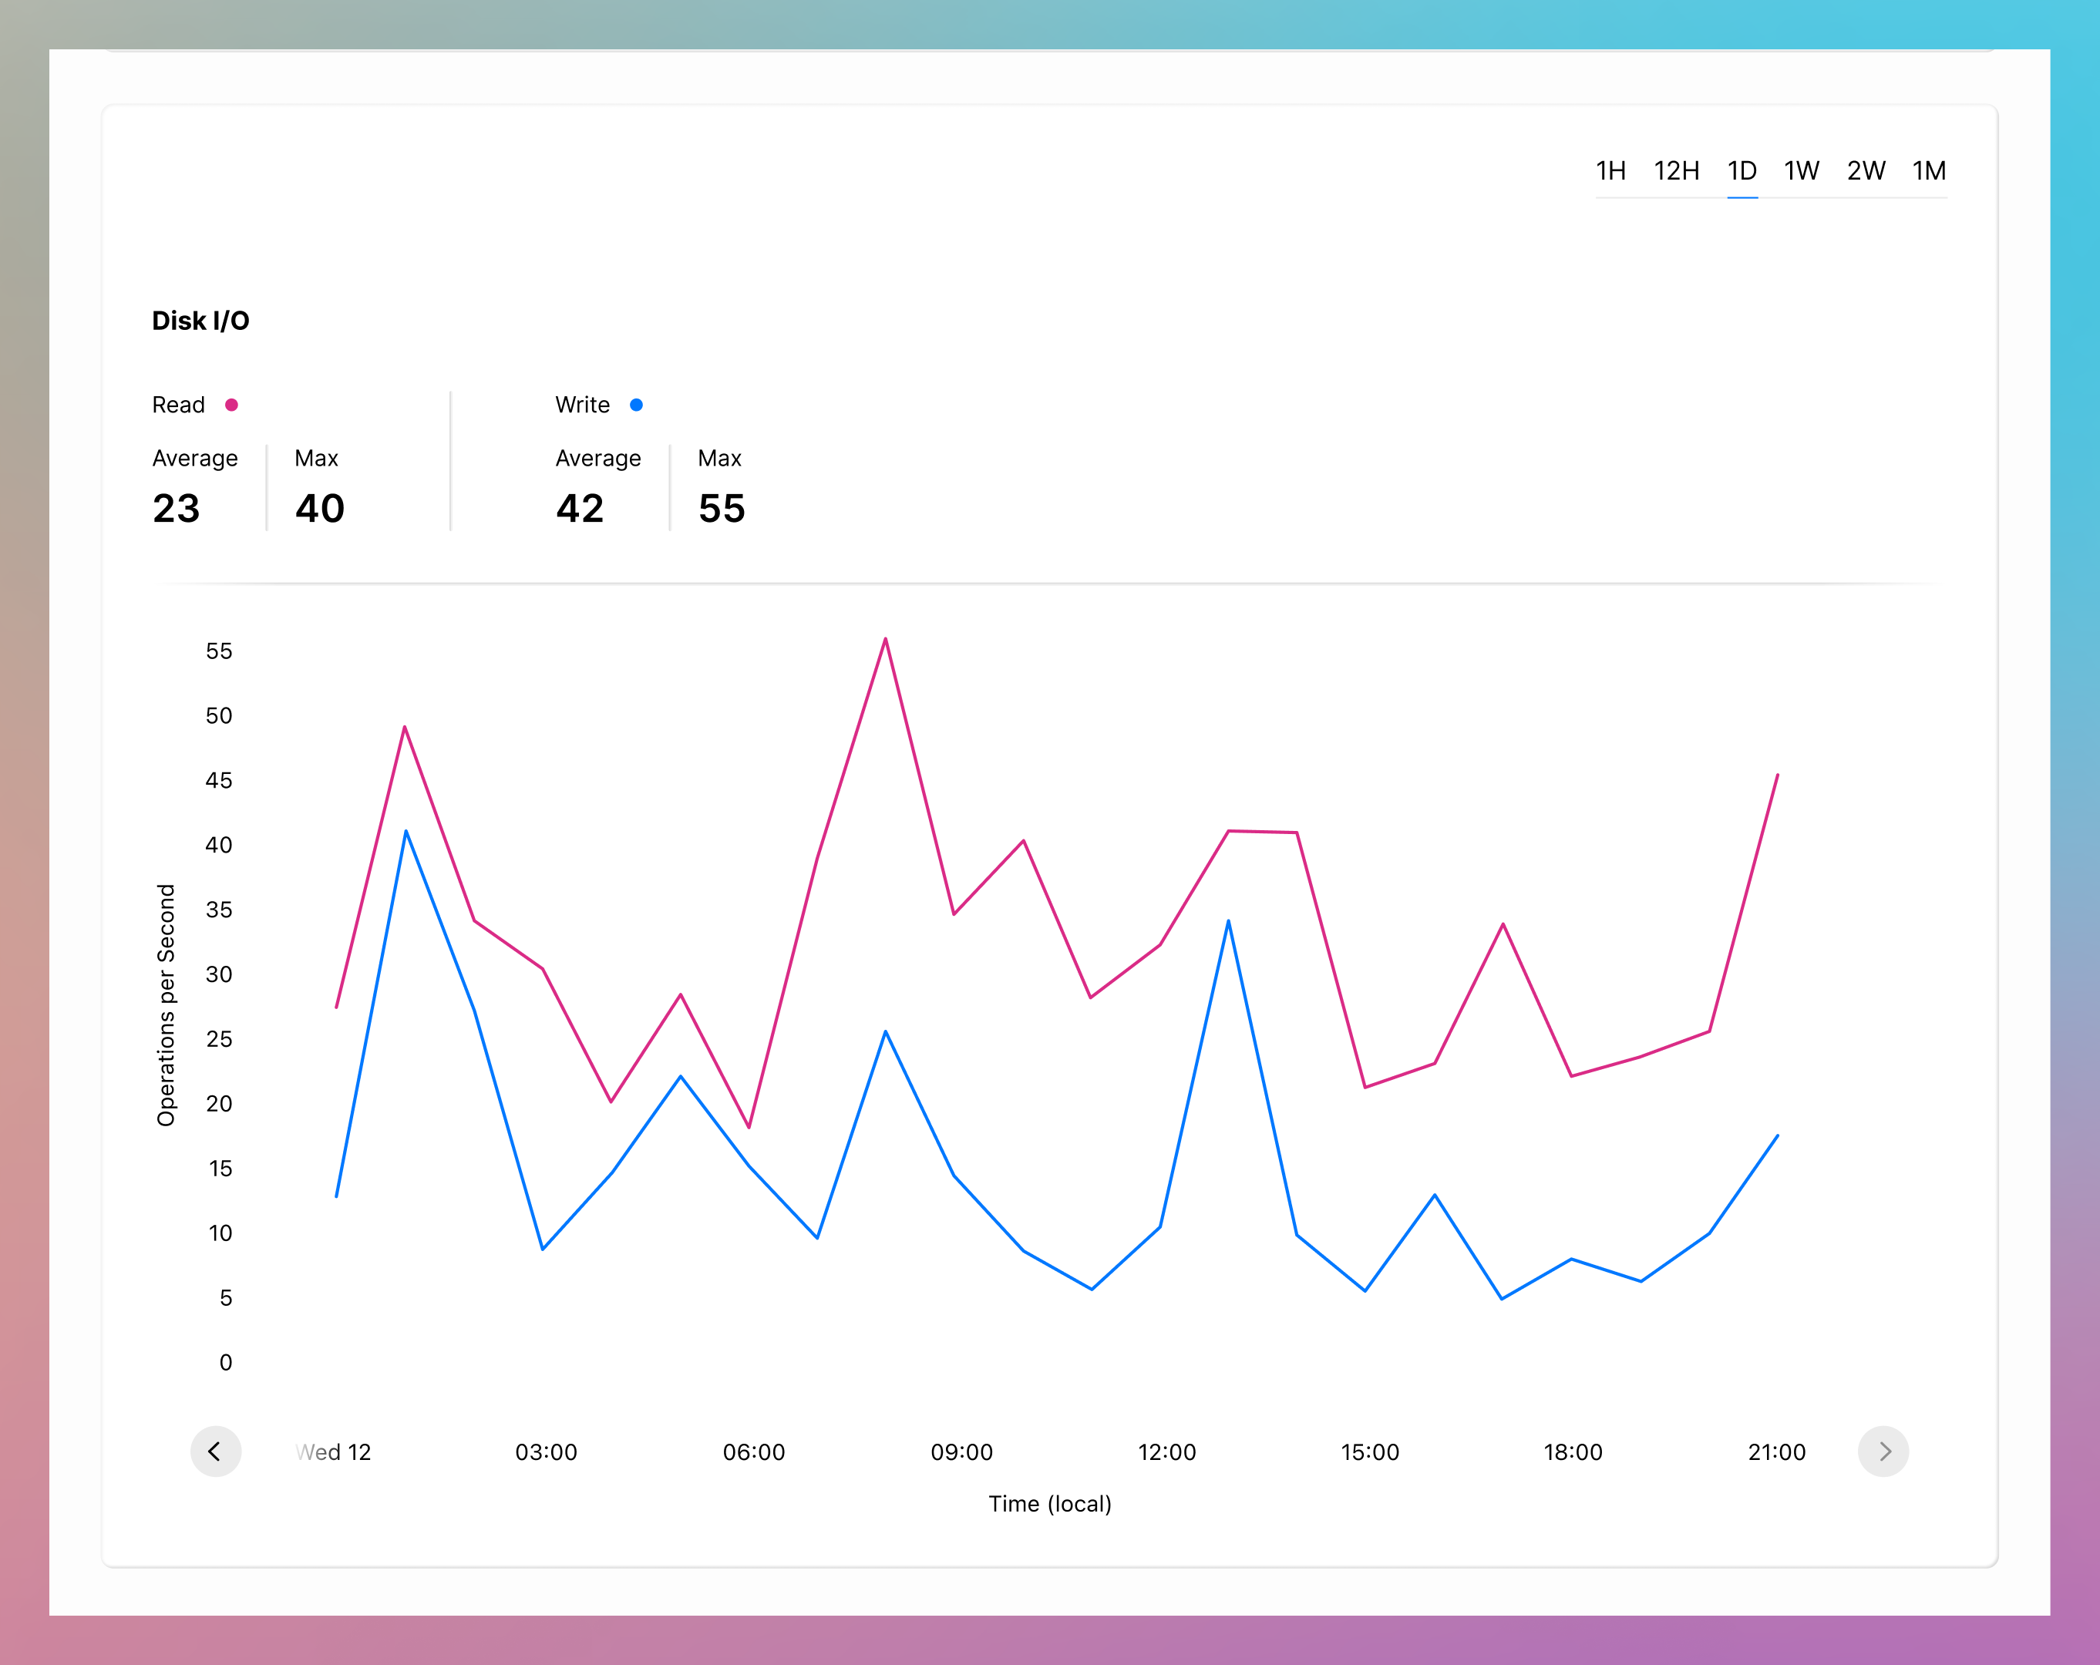The width and height of the screenshot is (2100, 1665).
Task: Click the Read series label
Action: [x=178, y=405]
